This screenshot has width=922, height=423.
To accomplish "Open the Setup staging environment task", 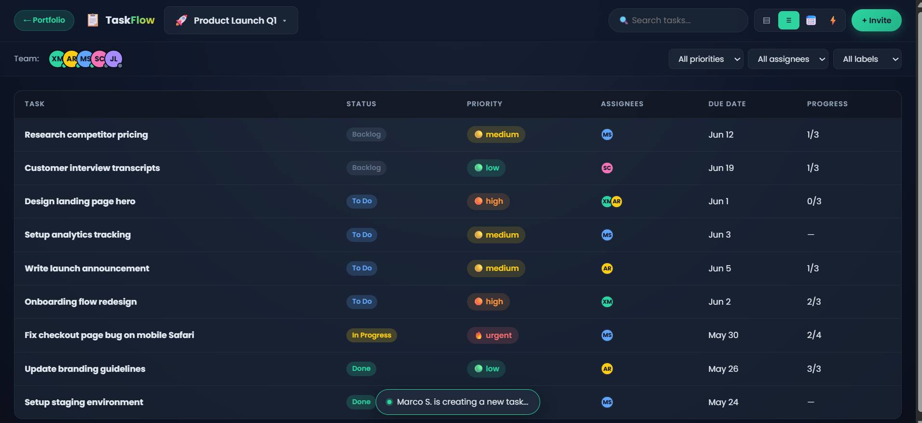I will 84,402.
